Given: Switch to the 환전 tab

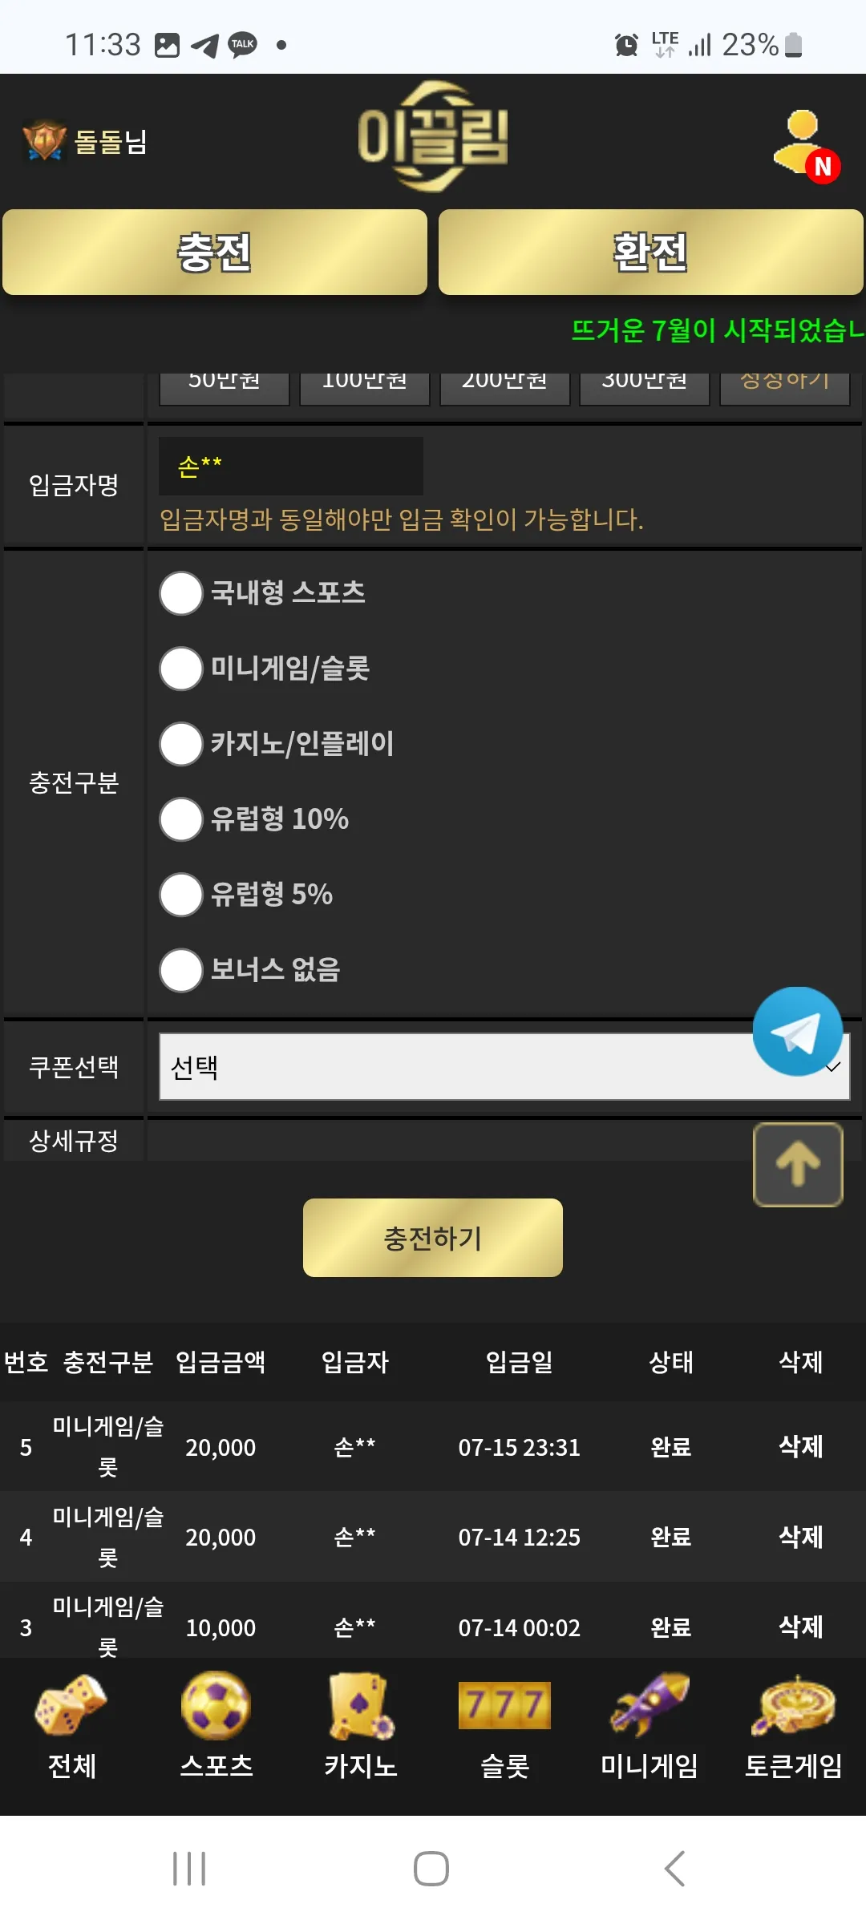Looking at the screenshot, I should click(651, 253).
